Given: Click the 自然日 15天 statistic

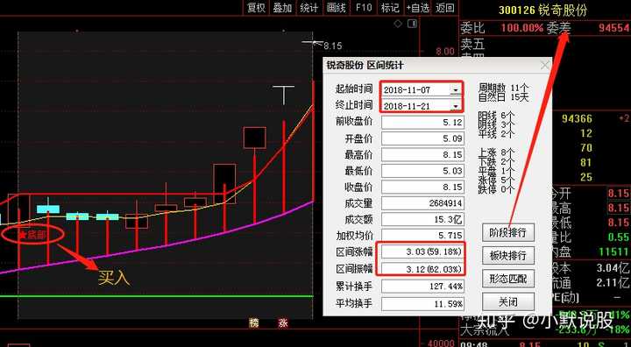Looking at the screenshot, I should pyautogui.click(x=503, y=96).
